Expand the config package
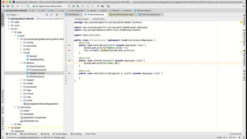The width and height of the screenshot is (247, 139). [21, 42]
